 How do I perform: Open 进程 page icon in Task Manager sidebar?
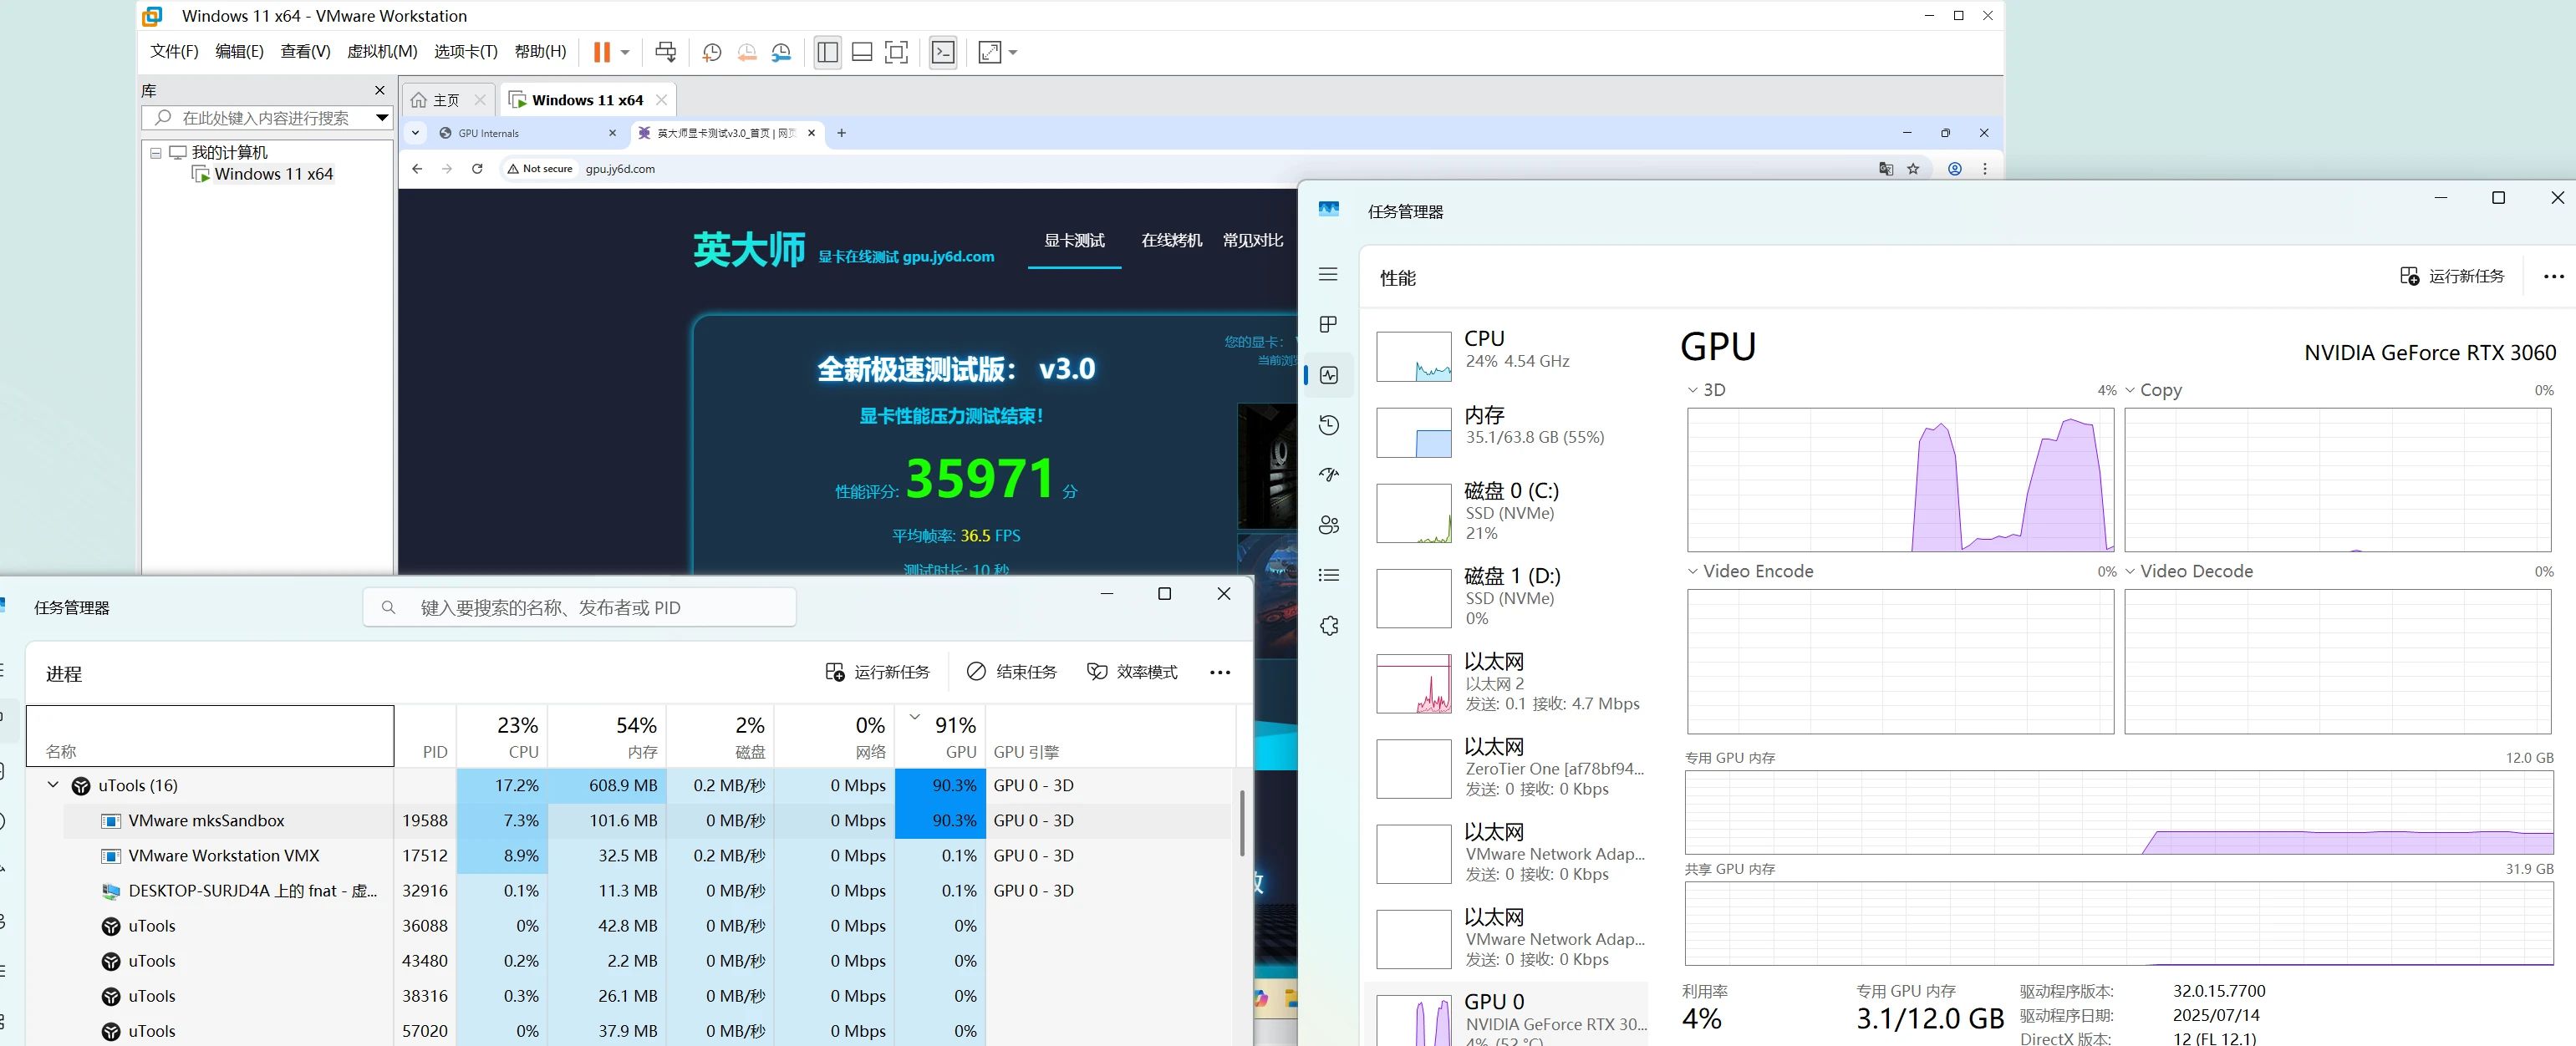pos(1328,324)
